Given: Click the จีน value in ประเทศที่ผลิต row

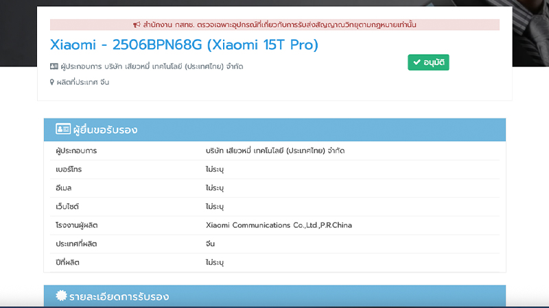Looking at the screenshot, I should click(211, 244).
